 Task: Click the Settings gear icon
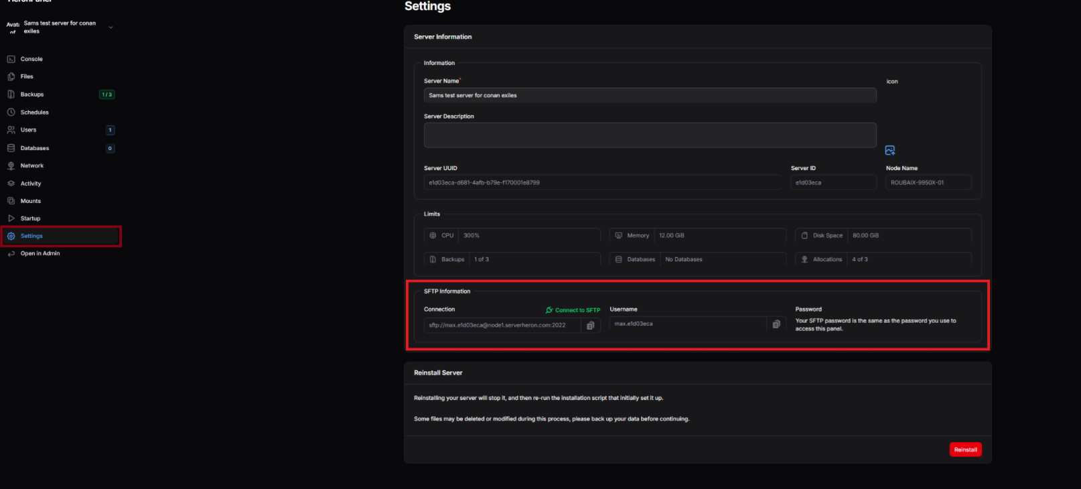click(11, 236)
